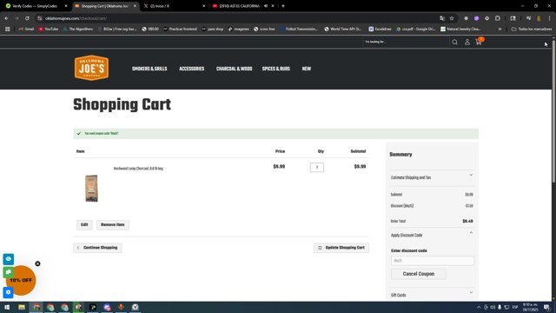Open the New menu item
556x313 pixels.
307,69
